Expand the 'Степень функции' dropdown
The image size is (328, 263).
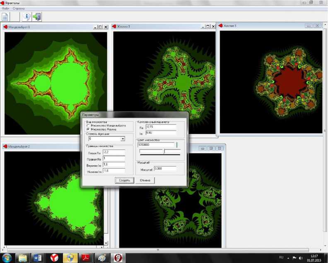pyautogui.click(x=123, y=139)
